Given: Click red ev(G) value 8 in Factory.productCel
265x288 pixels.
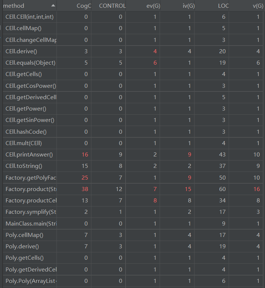Looking at the screenshot, I should [x=155, y=201].
